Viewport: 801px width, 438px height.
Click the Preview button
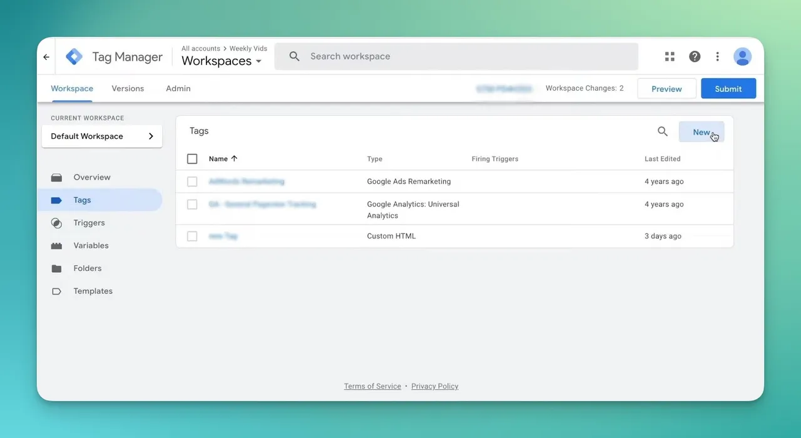pos(666,89)
